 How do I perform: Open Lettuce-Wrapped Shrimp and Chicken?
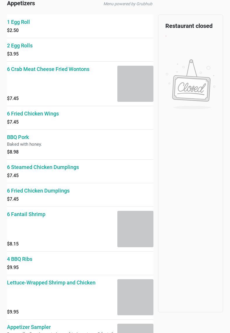[51, 283]
